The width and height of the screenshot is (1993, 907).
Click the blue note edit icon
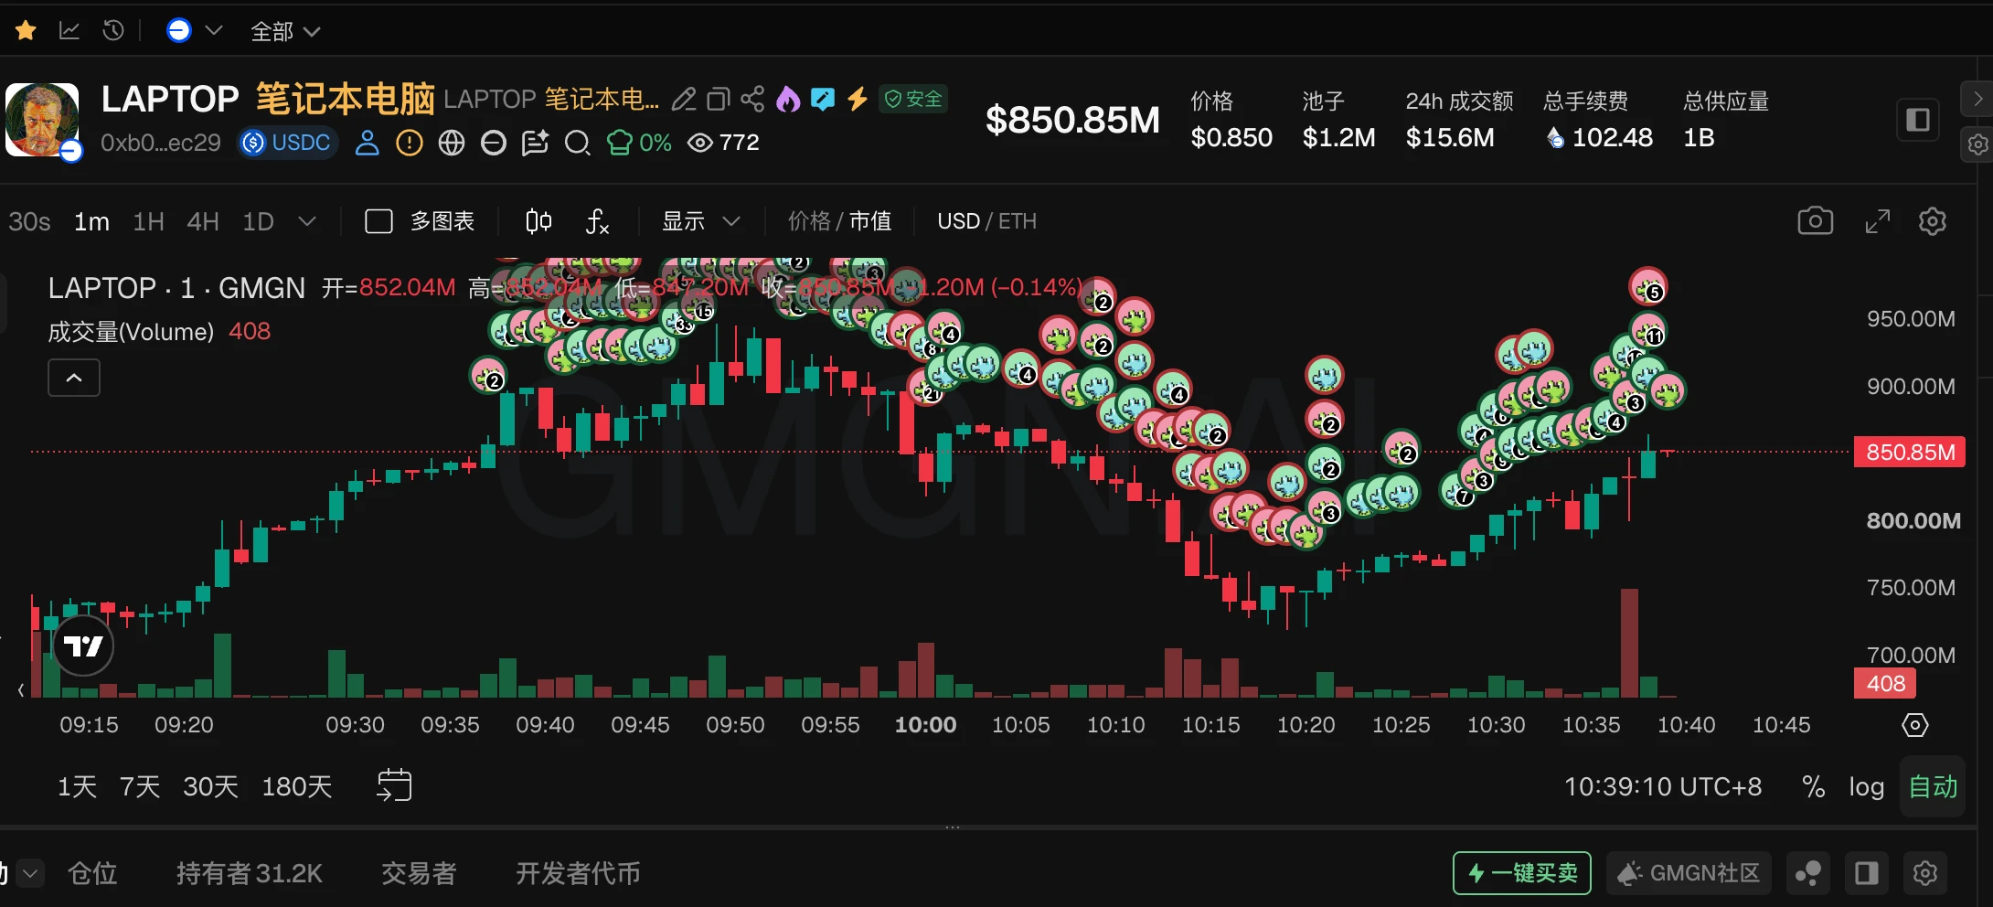[x=823, y=99]
